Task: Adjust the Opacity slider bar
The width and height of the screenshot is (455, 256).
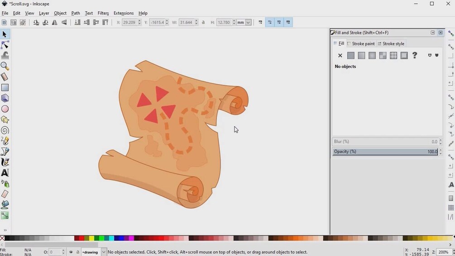Action: tap(385, 151)
